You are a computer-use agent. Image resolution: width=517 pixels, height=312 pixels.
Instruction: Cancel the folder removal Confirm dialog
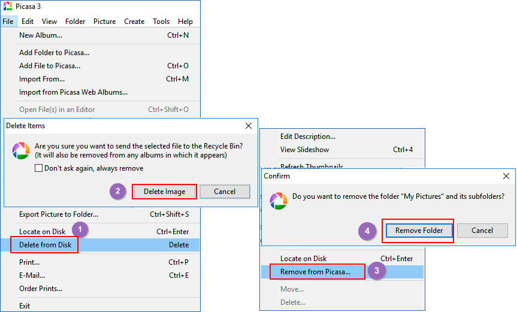482,231
